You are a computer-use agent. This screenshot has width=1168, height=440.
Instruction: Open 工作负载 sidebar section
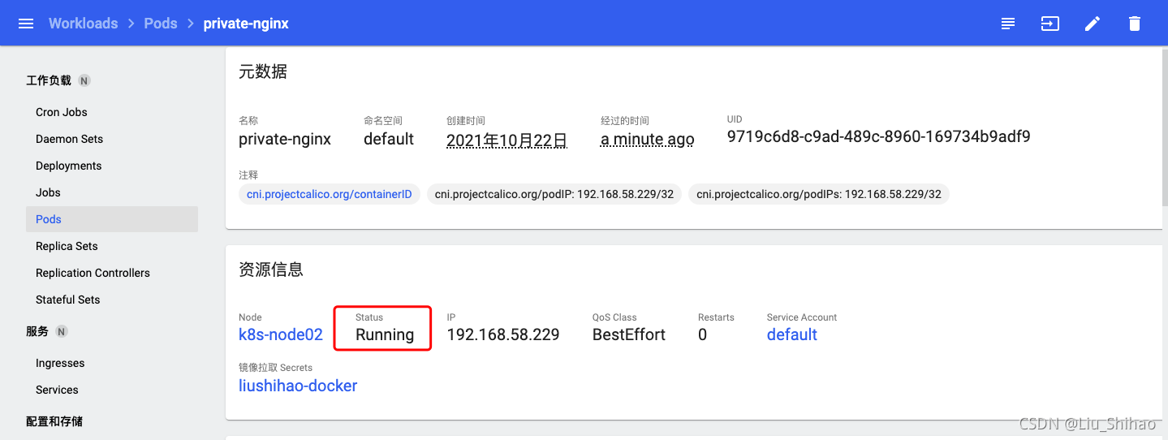(49, 80)
